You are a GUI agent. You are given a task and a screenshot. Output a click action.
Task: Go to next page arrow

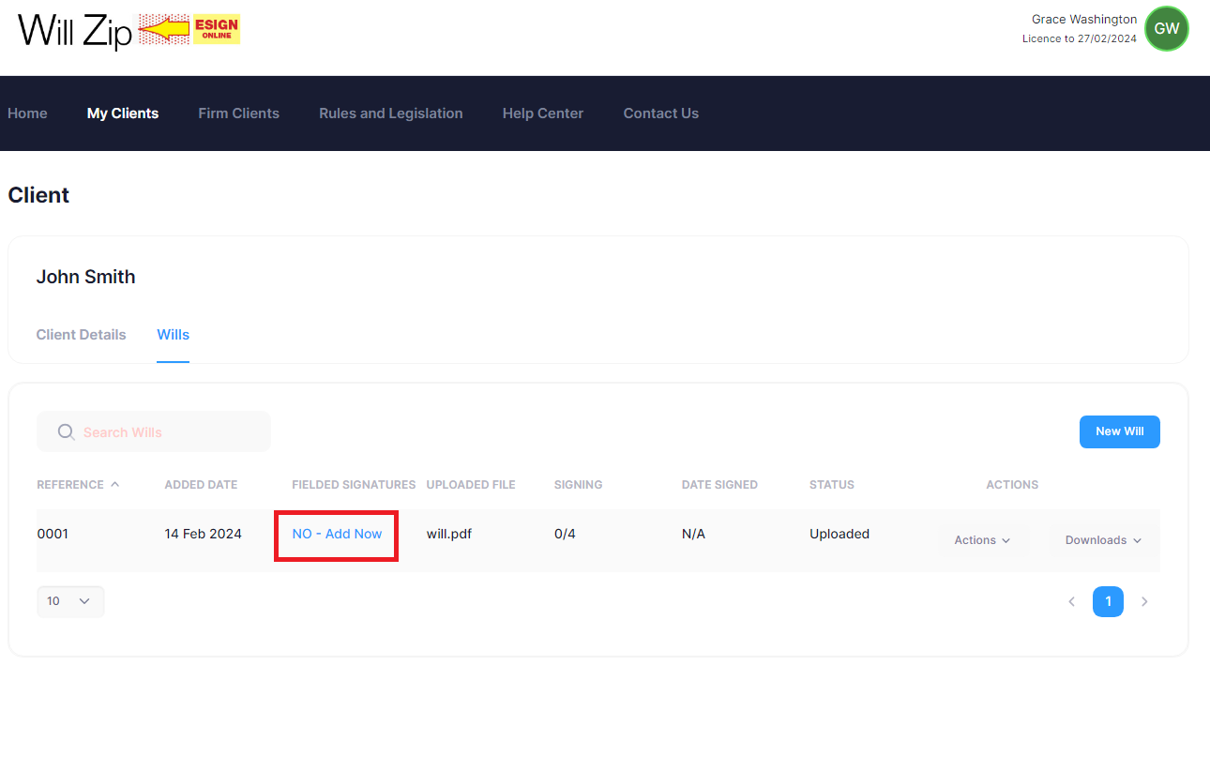[1144, 602]
